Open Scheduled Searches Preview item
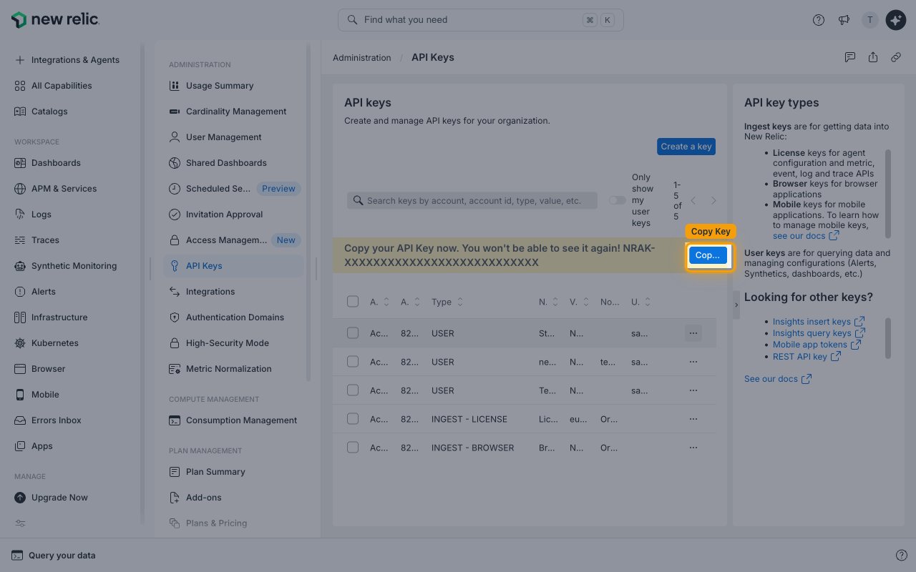 click(x=233, y=189)
